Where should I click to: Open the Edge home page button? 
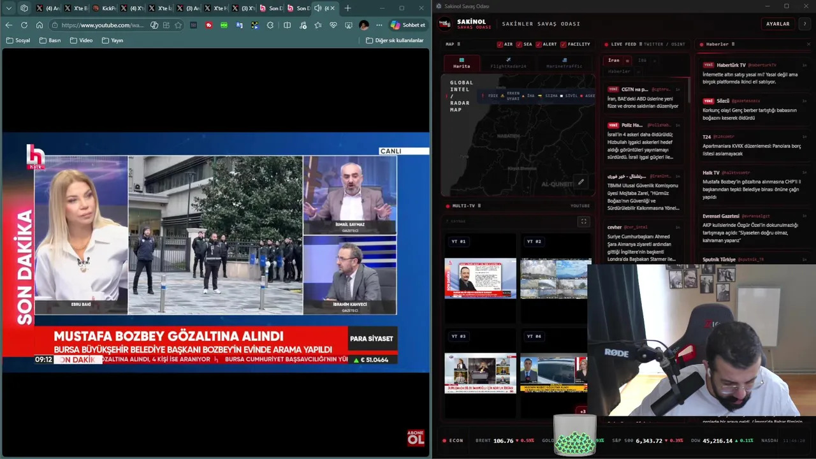[40, 25]
